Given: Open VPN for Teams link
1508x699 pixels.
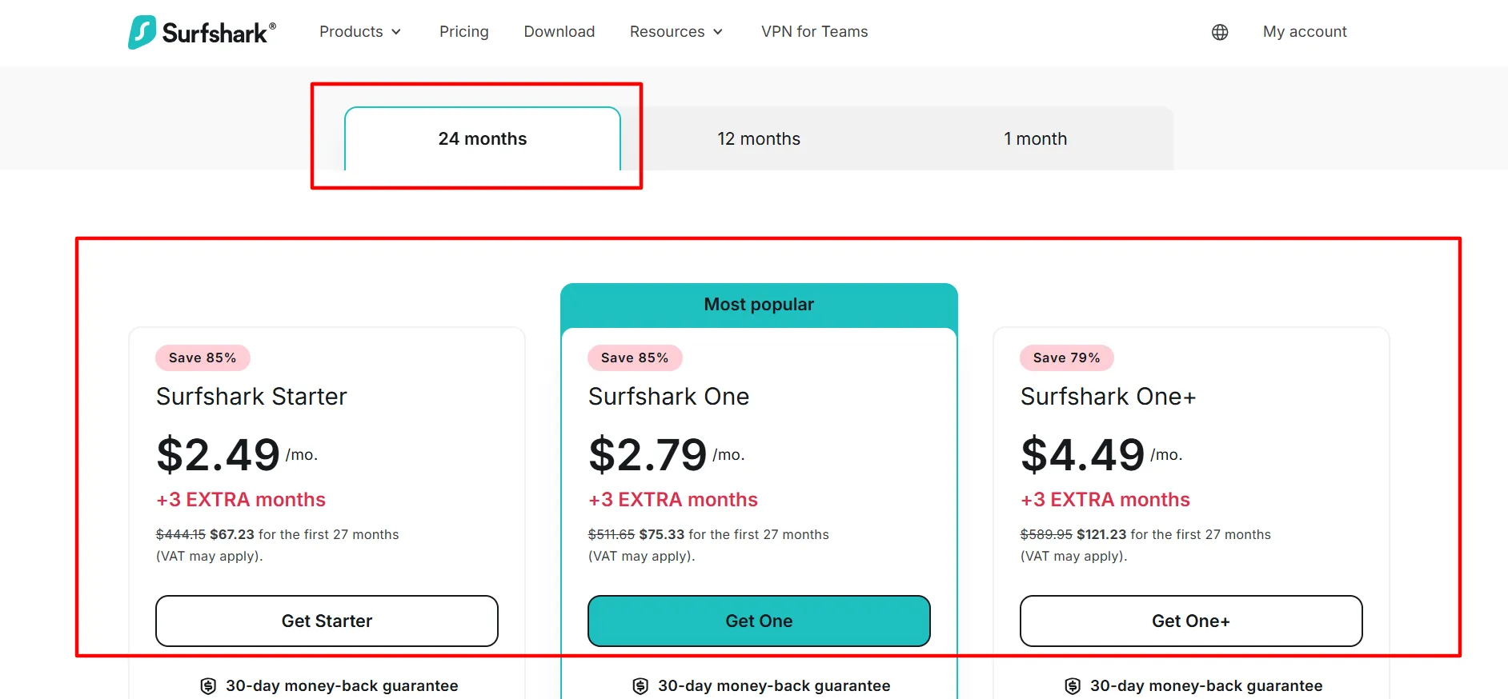Looking at the screenshot, I should tap(815, 32).
